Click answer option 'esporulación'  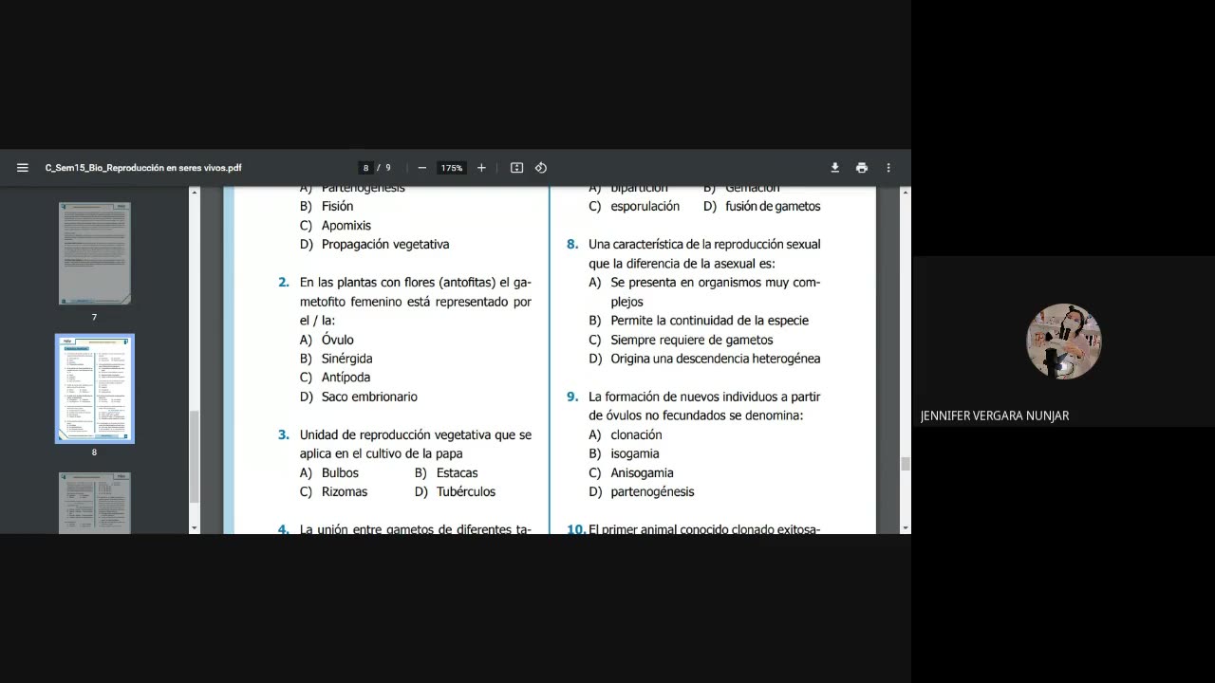pos(645,206)
